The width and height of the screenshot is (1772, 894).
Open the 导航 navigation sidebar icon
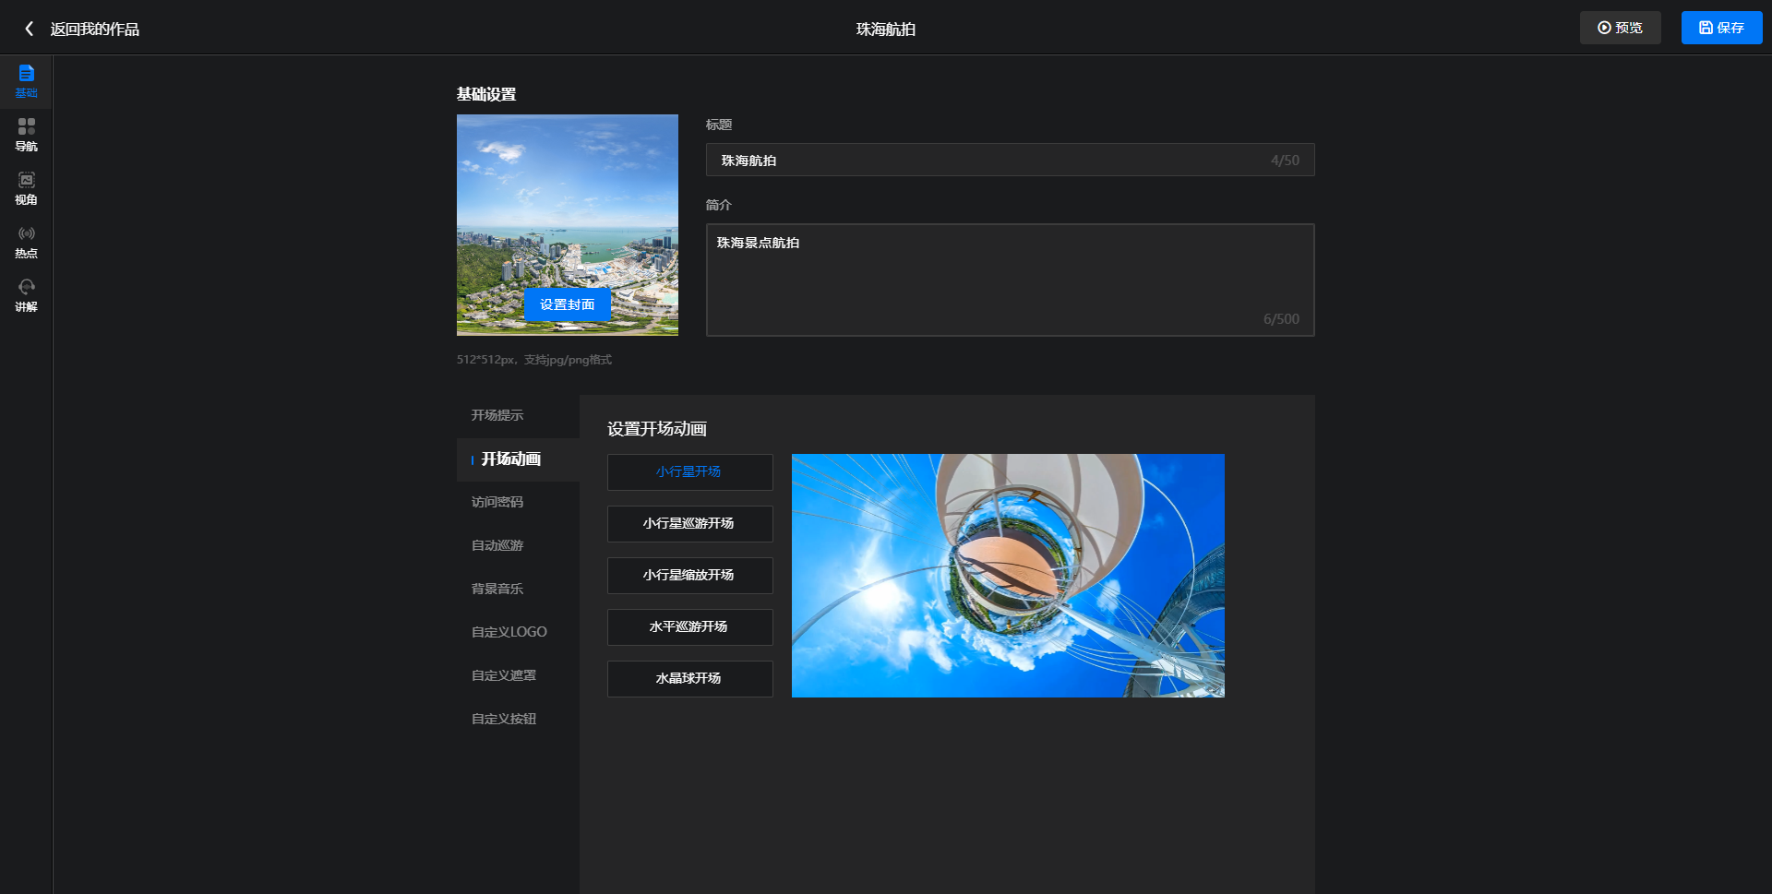(x=26, y=135)
